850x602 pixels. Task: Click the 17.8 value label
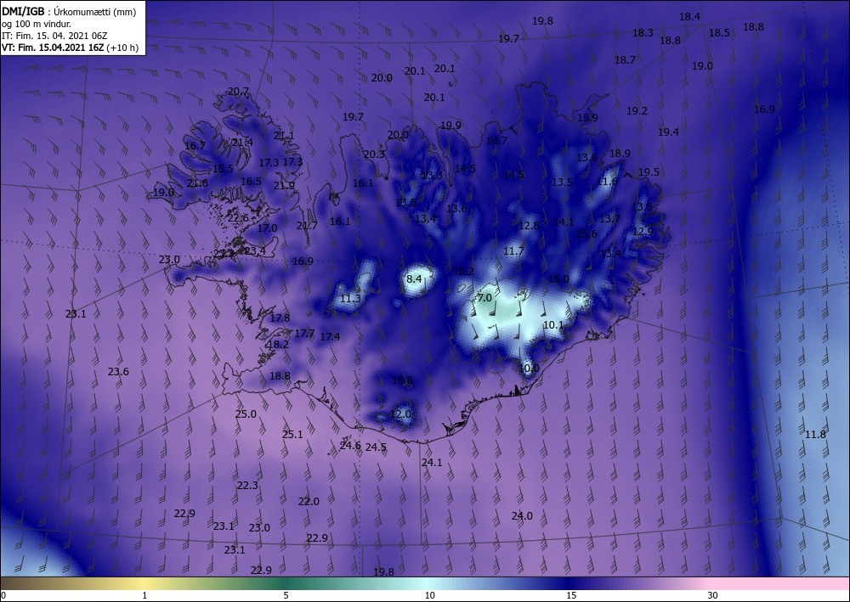280,318
